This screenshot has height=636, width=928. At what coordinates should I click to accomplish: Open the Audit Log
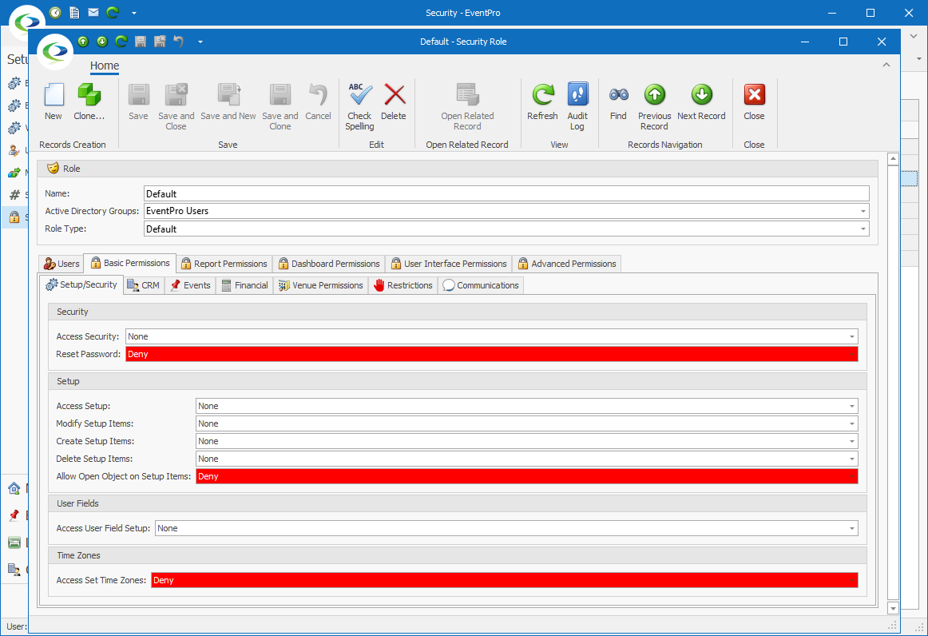(577, 106)
